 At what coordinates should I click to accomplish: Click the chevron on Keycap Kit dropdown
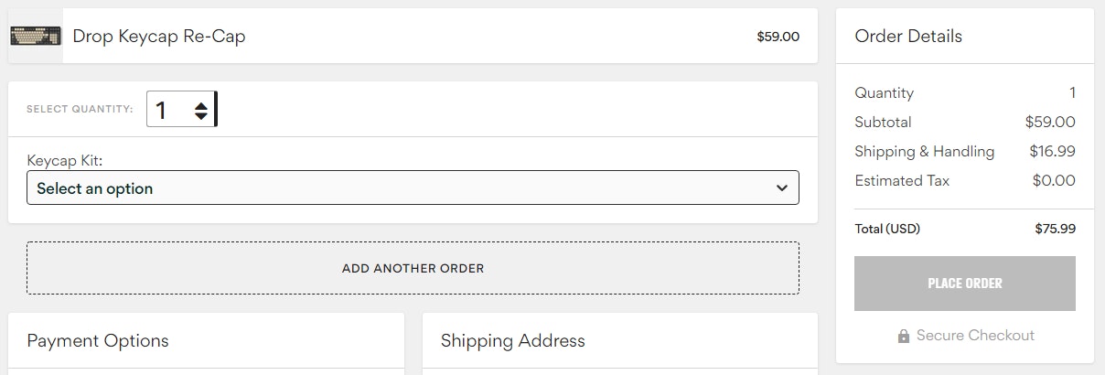point(781,188)
